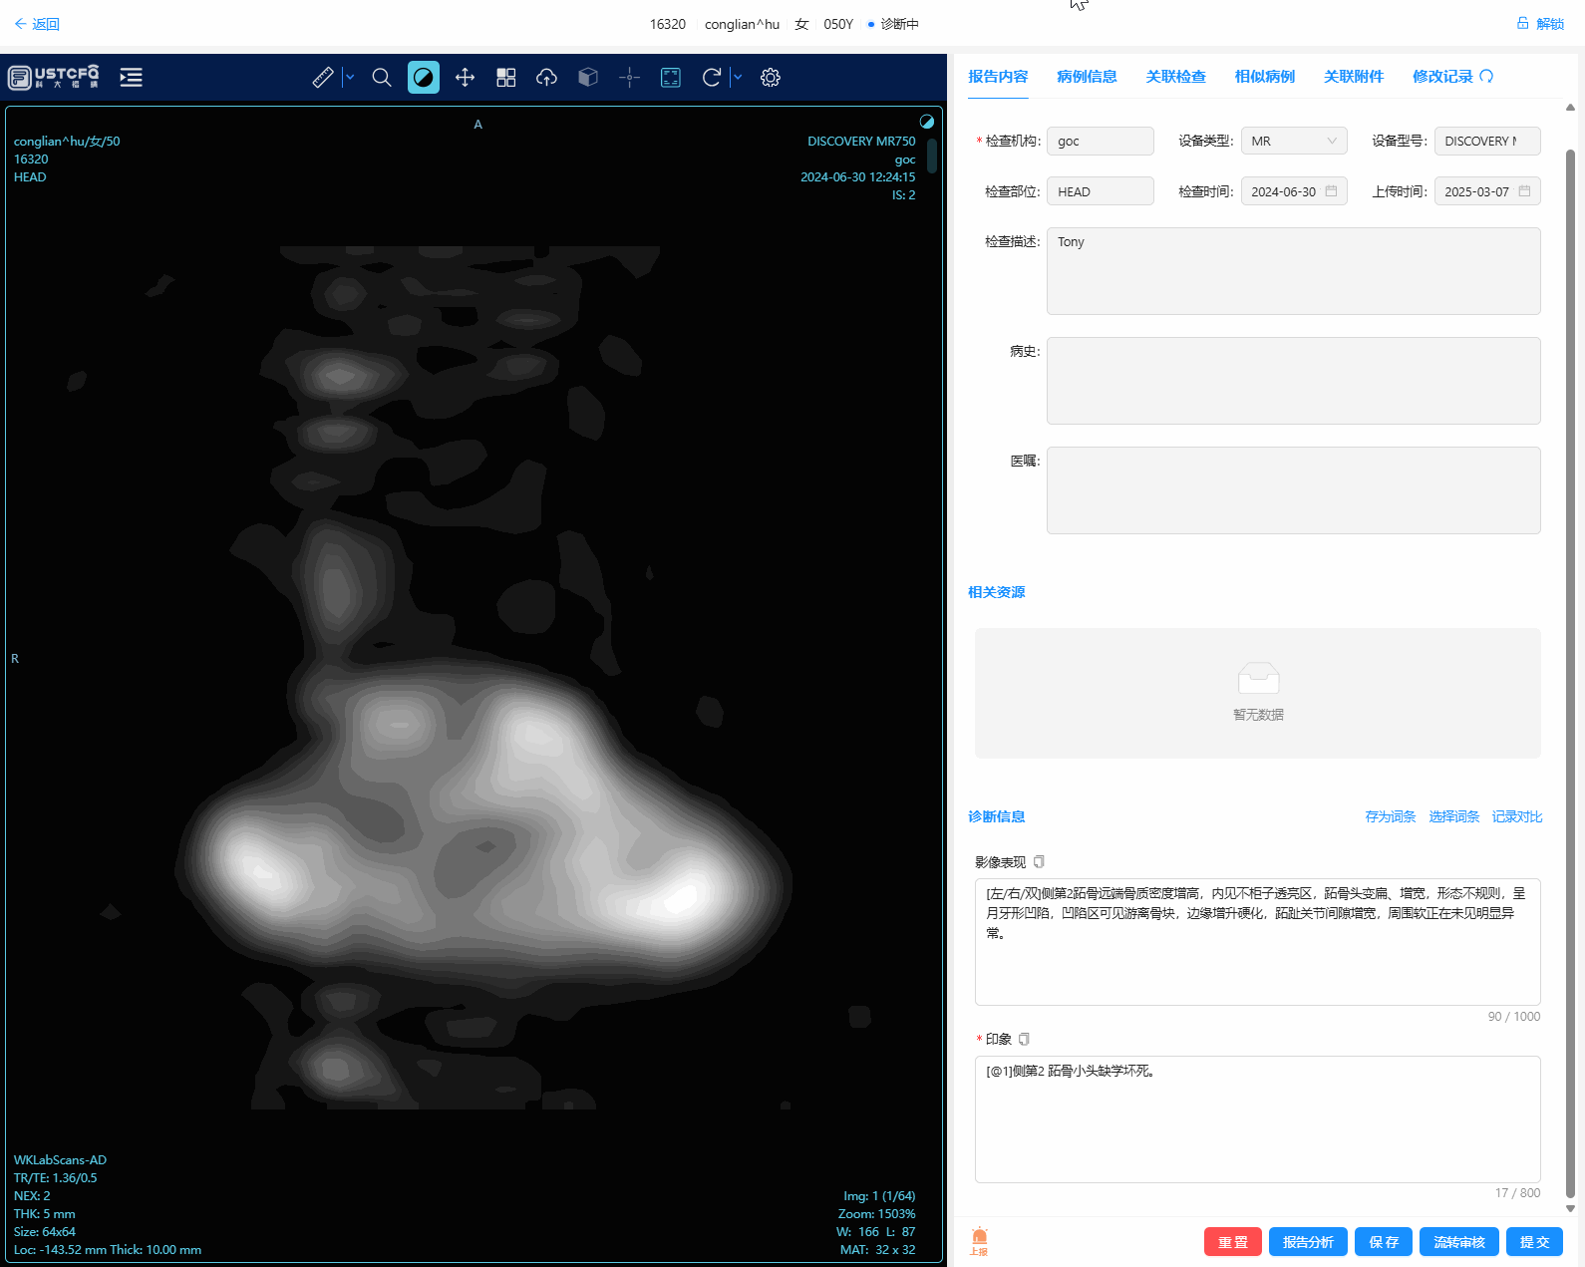Screen dimensions: 1585x1267
Task: Click the orange 上报 alarm icon
Action: tap(979, 1241)
